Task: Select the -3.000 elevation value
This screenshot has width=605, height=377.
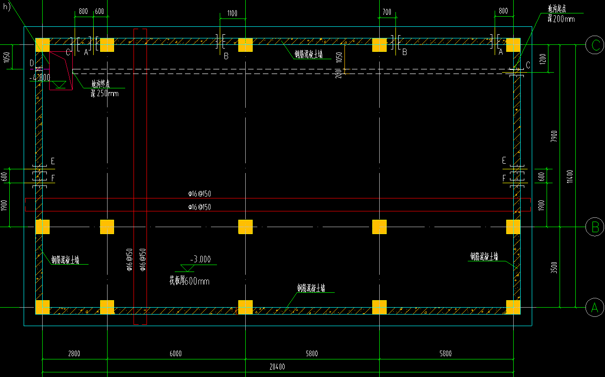Action: click(200, 259)
